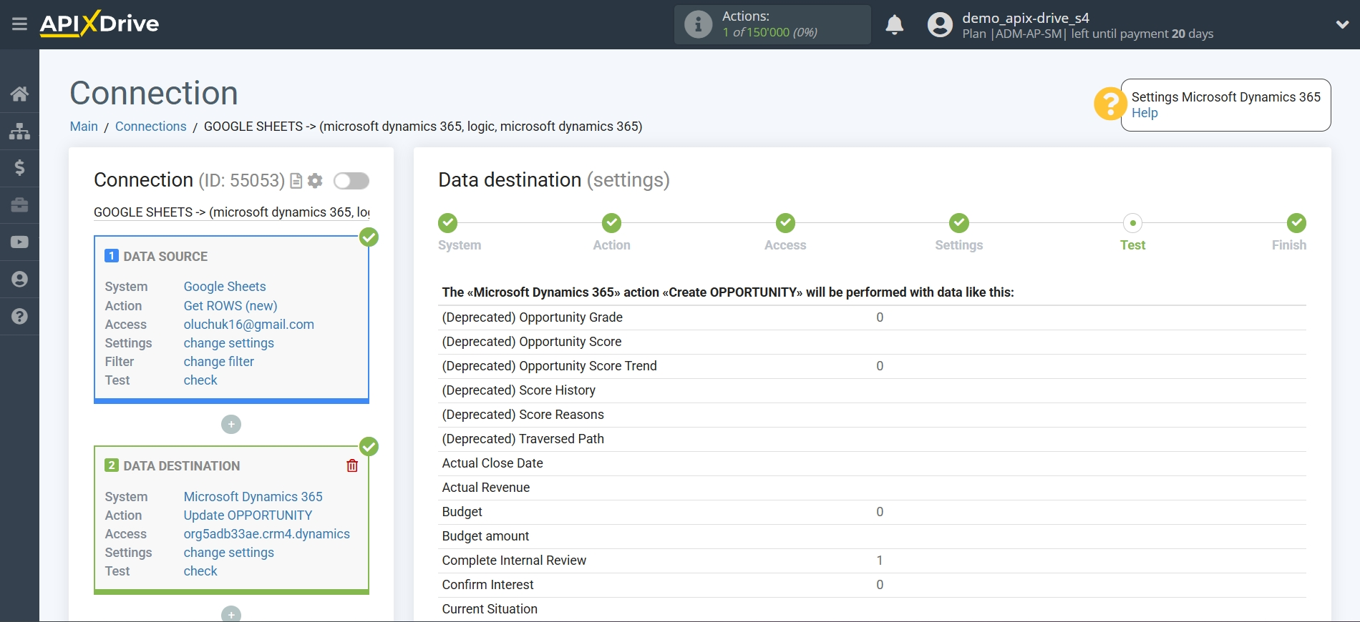The image size is (1360, 622).
Task: Open the hamburger menu
Action: (19, 24)
